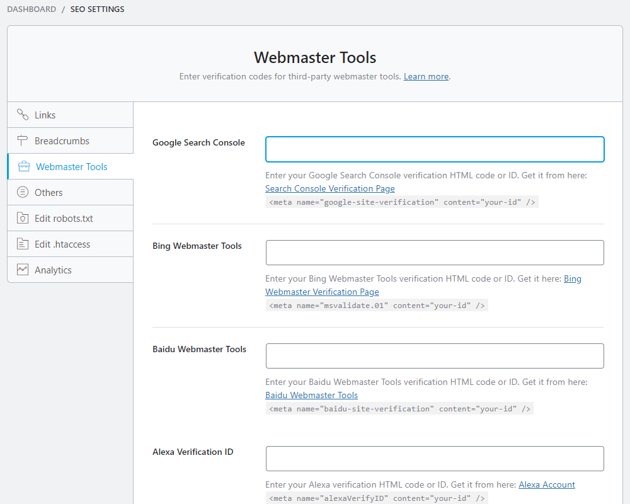Click the Google Search Console label
This screenshot has width=630, height=504.
coord(198,142)
